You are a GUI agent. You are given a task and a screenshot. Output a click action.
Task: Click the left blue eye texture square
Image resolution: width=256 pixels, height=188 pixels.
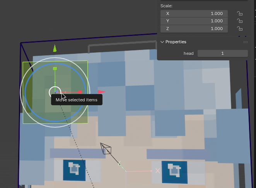point(74,170)
